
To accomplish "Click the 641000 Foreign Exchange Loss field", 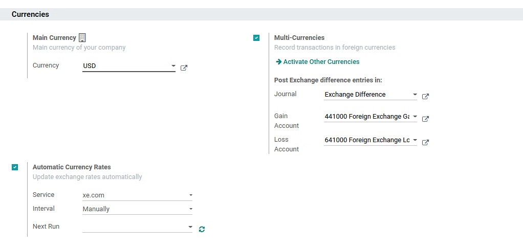I will click(367, 140).
